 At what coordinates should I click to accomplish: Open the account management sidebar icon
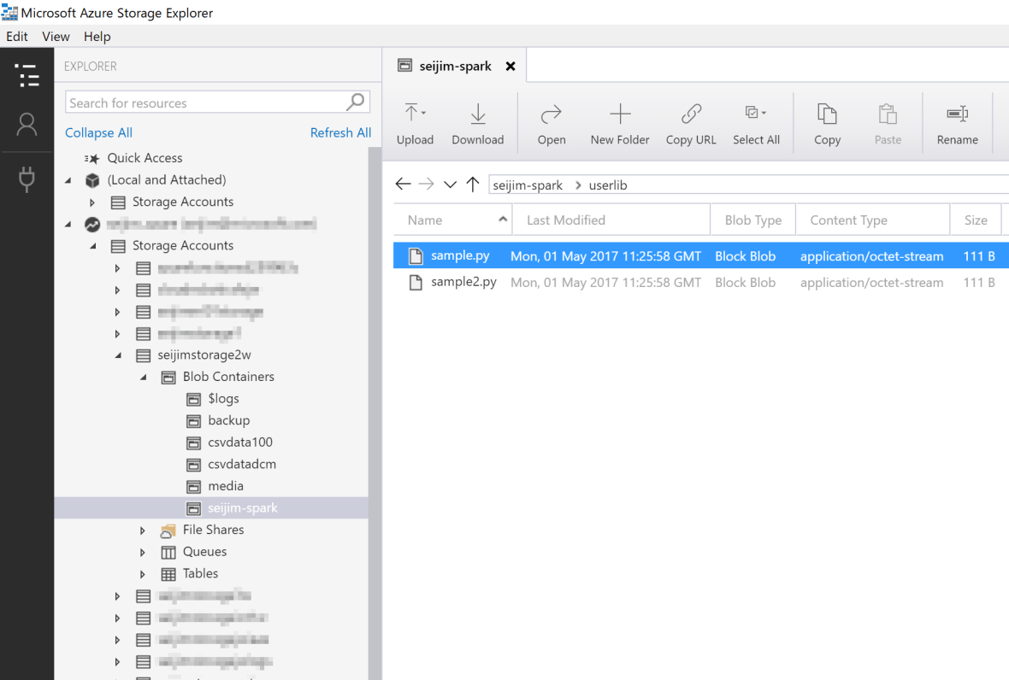point(27,126)
